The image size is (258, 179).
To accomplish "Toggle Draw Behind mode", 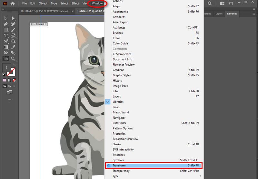I will coord(10,86).
